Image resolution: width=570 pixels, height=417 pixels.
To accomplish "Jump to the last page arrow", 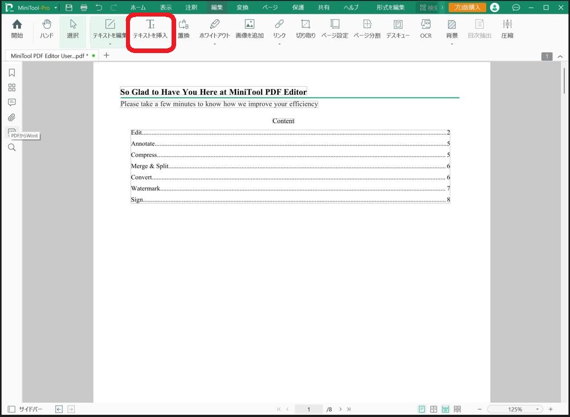I will (x=349, y=410).
